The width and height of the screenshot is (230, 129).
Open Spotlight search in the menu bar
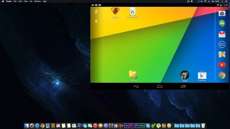tap(222, 1)
